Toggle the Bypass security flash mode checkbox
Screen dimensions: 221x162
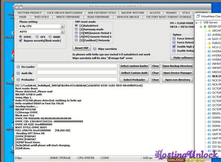(21, 41)
